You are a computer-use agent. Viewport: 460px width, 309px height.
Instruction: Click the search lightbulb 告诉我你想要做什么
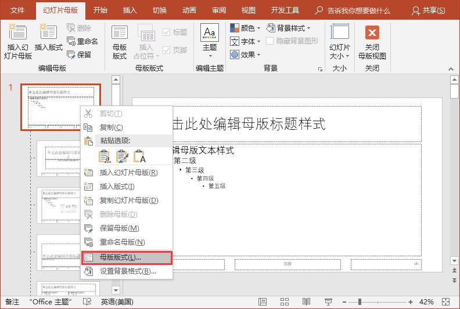click(x=353, y=10)
